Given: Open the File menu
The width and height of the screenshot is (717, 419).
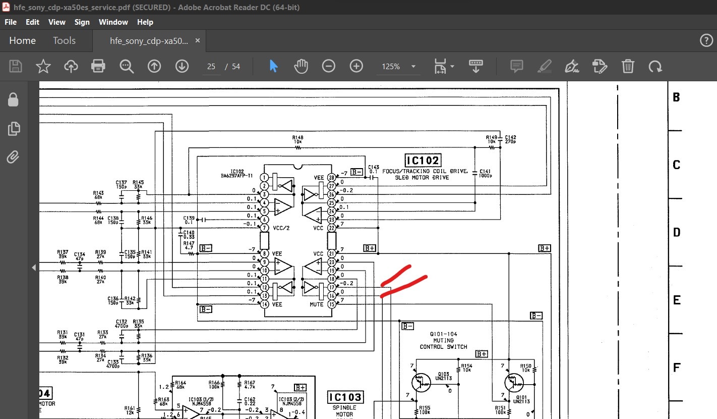Looking at the screenshot, I should click(11, 22).
